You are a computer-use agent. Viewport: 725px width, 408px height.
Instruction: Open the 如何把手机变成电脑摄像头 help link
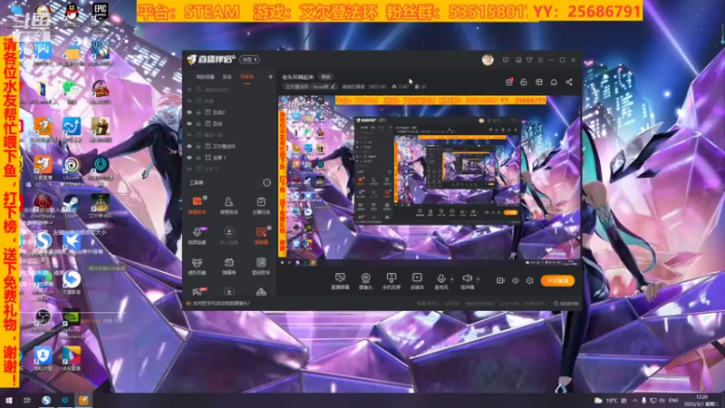(221, 304)
